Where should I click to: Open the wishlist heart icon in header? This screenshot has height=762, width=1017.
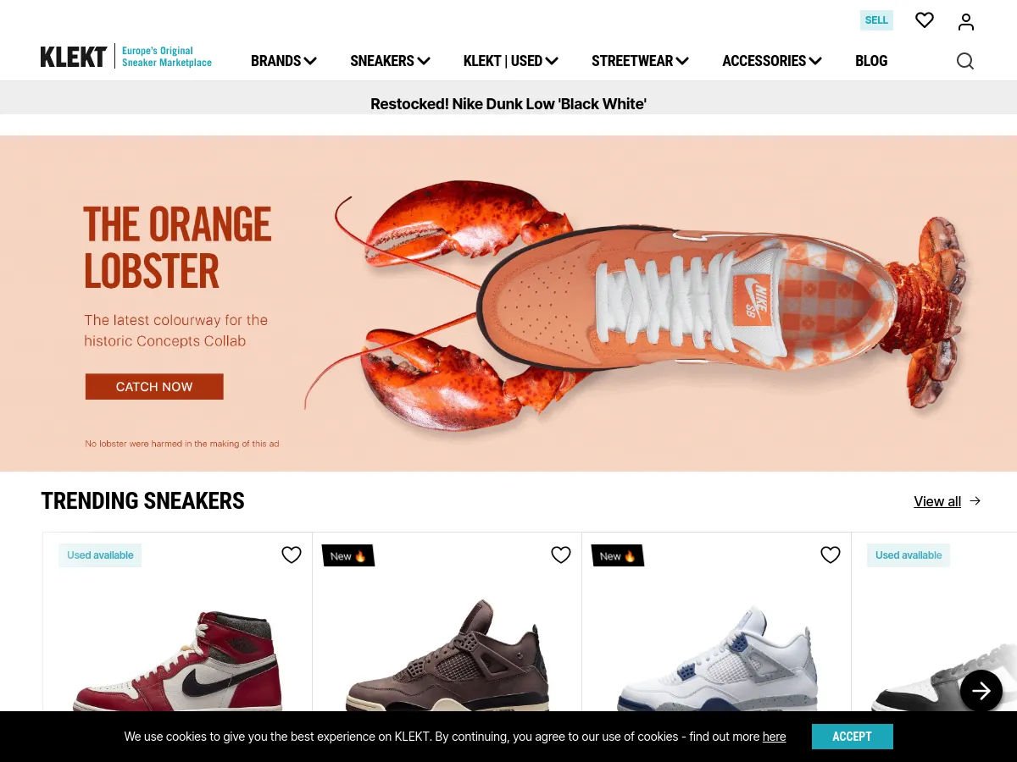coord(925,20)
